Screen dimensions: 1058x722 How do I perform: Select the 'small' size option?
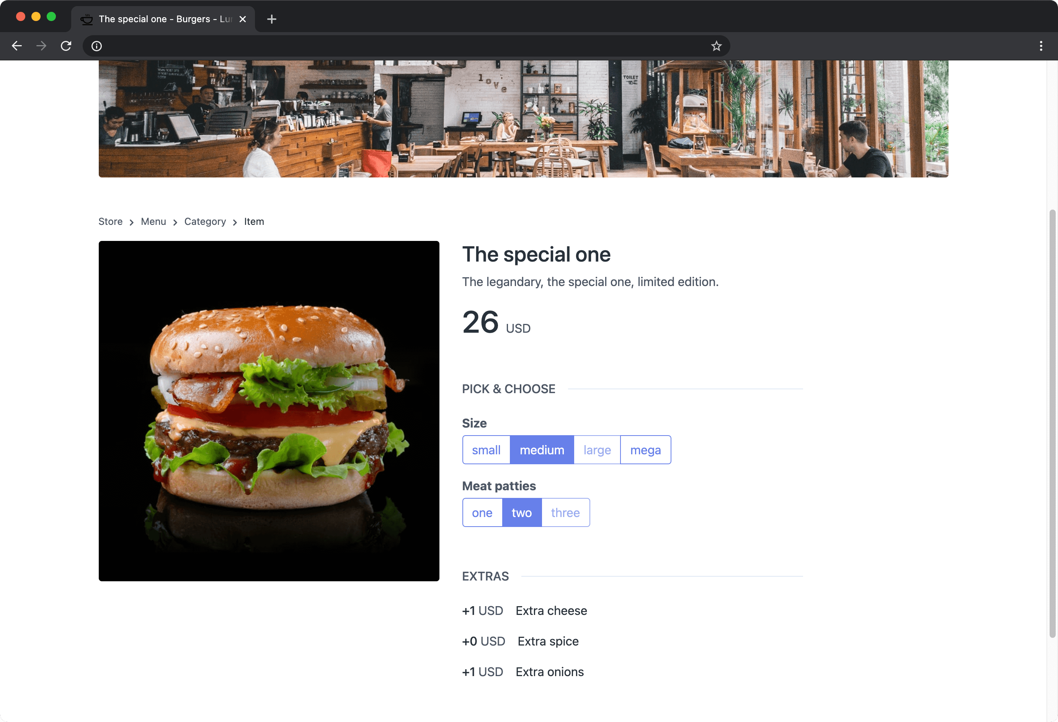pyautogui.click(x=486, y=449)
